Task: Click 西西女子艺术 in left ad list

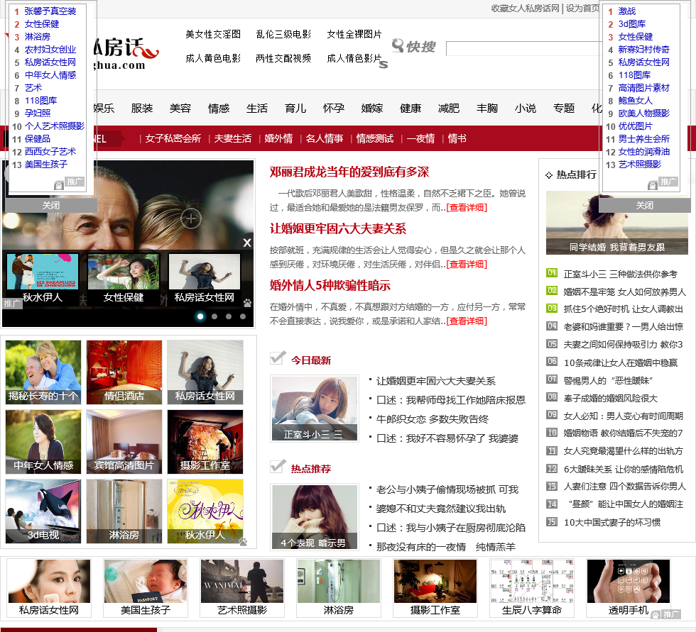Action: click(x=50, y=152)
